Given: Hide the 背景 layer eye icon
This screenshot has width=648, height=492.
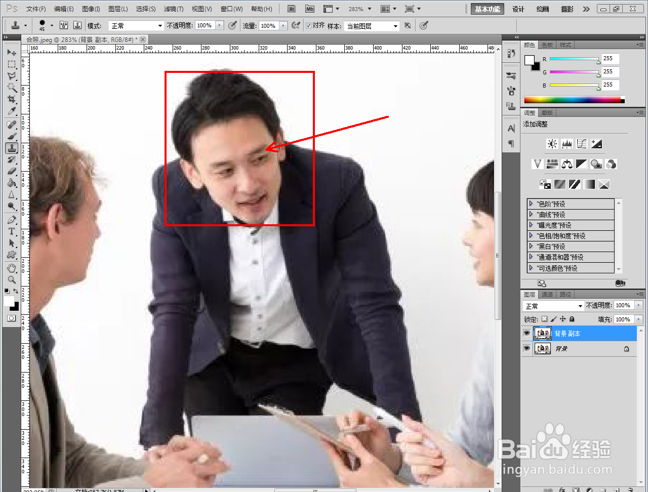Looking at the screenshot, I should [x=527, y=348].
